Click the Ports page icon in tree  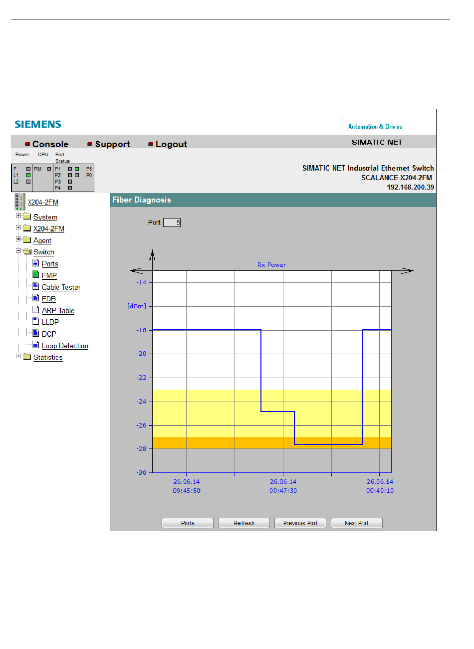tap(35, 263)
